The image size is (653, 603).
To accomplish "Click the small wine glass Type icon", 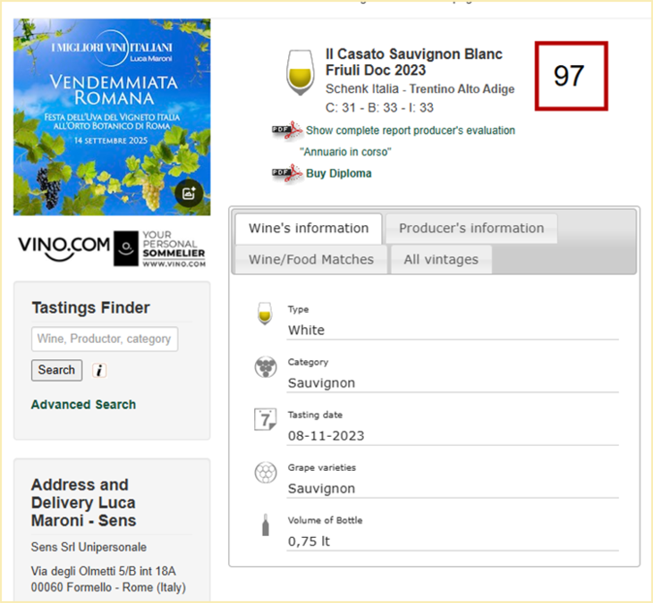I will click(265, 314).
